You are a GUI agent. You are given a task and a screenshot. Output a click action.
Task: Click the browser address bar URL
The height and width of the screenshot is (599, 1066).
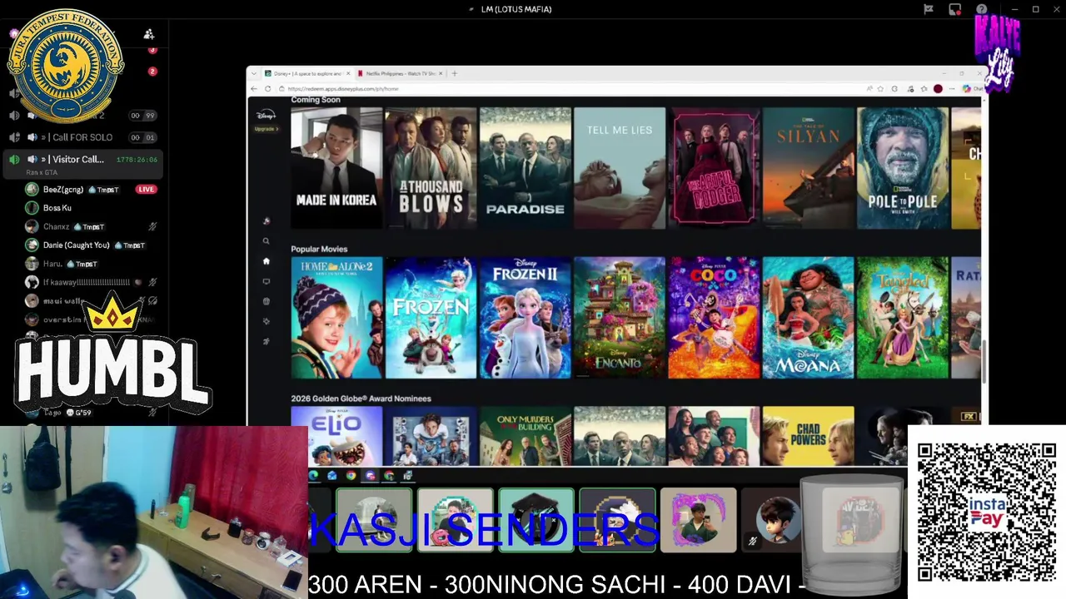[x=343, y=88]
